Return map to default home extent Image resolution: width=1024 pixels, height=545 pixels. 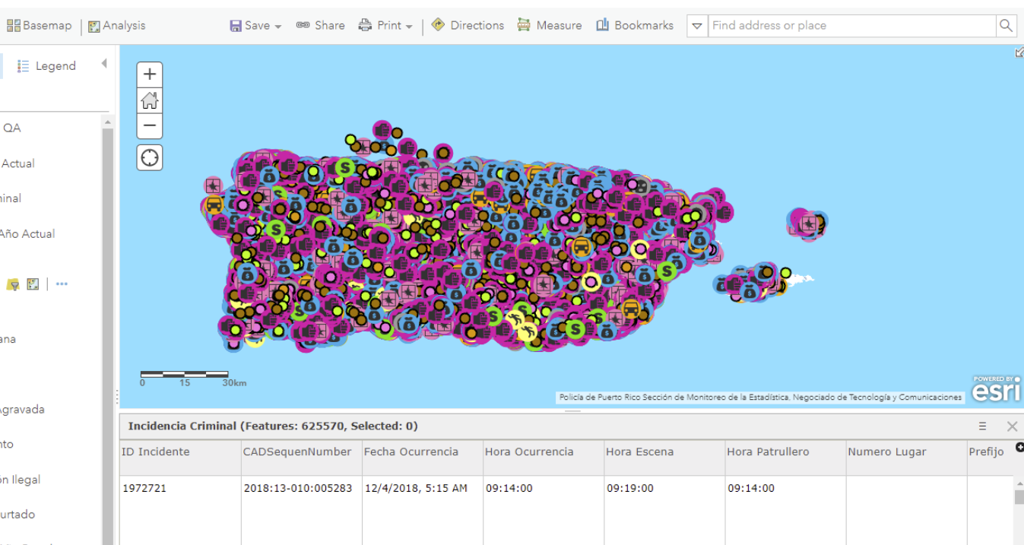(x=150, y=100)
